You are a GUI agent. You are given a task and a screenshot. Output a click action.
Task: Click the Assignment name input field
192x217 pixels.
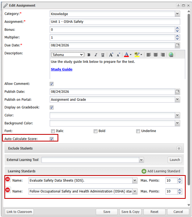pyautogui.click(x=115, y=22)
